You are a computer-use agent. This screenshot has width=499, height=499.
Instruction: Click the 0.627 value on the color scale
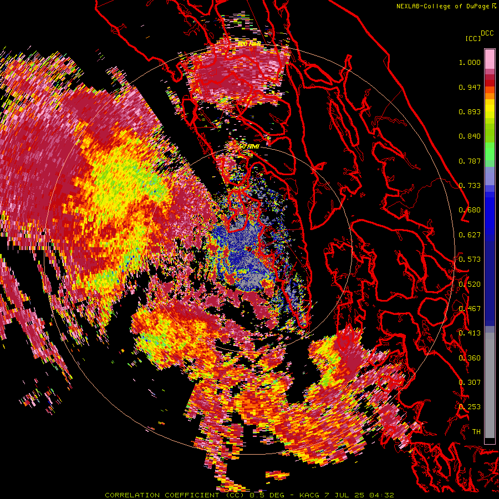tap(470, 235)
